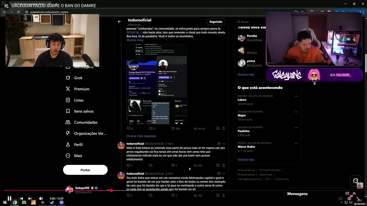Viewport: 367px width, 206px height.
Task: Click Mostrar mais under follow suggestions
Action: pos(246,75)
